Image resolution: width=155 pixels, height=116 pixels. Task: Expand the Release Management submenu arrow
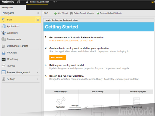(37, 72)
